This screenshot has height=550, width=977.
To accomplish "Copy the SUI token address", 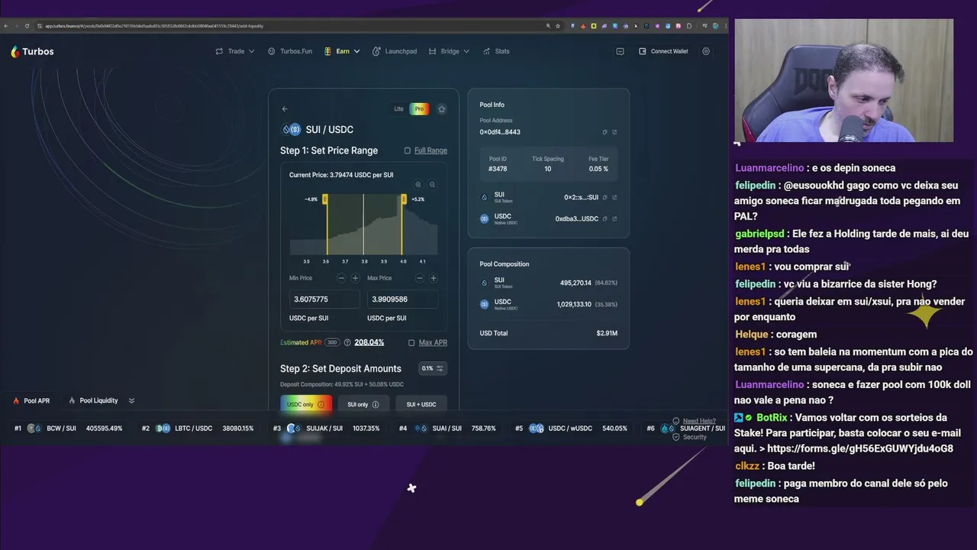I will [605, 197].
